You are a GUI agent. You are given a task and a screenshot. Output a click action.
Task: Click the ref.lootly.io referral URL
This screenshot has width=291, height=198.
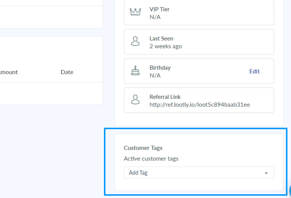tap(199, 105)
